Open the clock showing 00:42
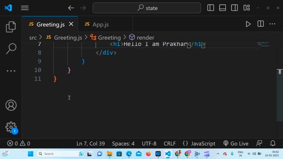This screenshot has width=283, height=159. click(x=272, y=154)
